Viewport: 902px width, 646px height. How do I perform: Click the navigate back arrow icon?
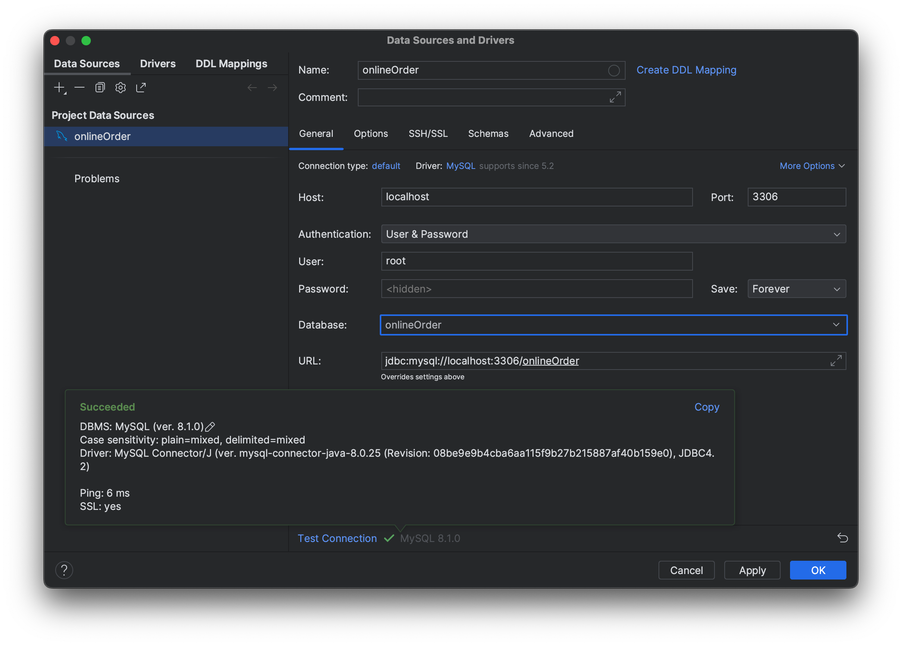253,87
